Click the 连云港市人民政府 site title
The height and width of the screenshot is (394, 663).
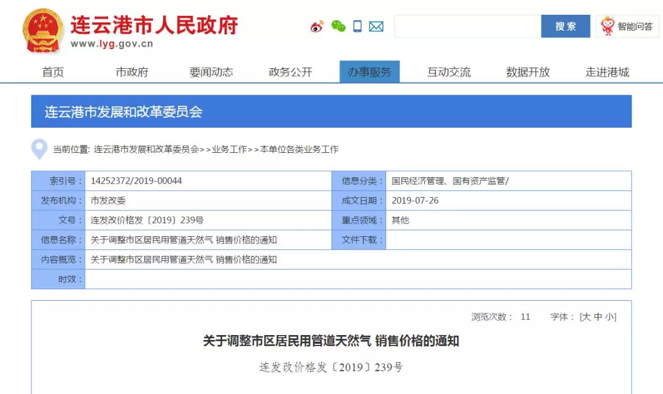[154, 25]
